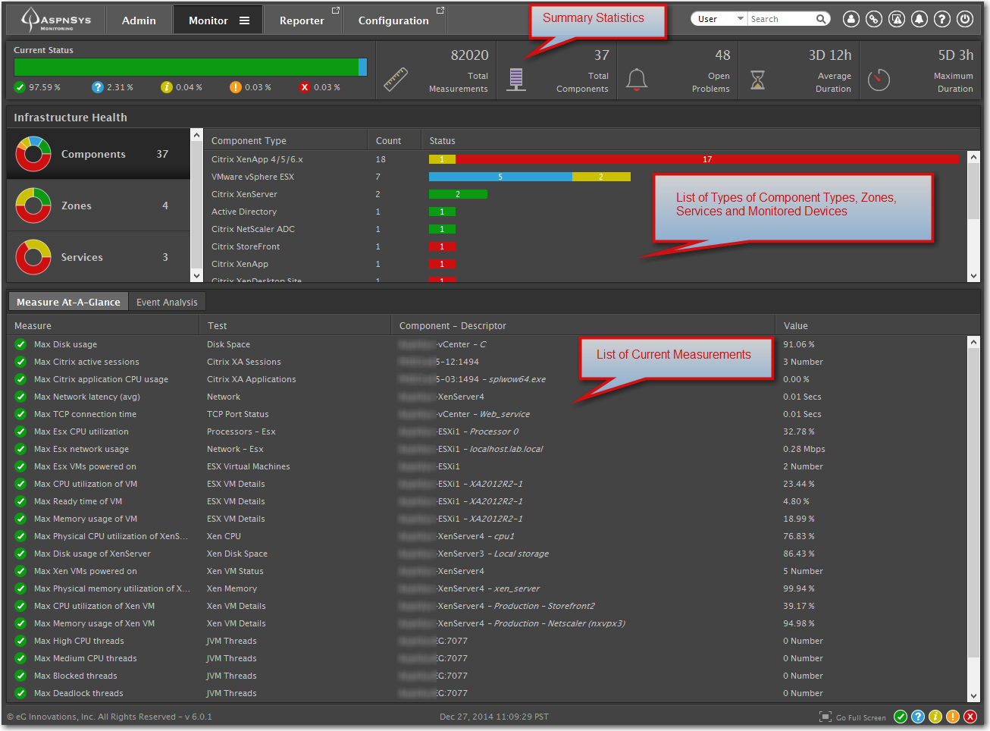Open Citrix XenApp 4/5/6.x component type
The height and width of the screenshot is (731, 990).
point(257,159)
